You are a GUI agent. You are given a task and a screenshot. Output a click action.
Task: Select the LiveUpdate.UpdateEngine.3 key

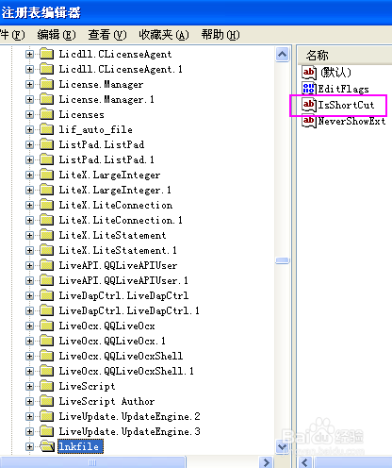click(x=129, y=431)
